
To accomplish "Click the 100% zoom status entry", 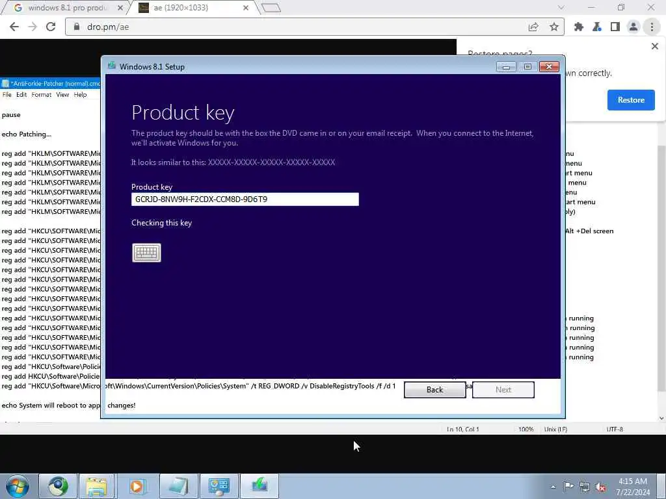I will tap(526, 429).
